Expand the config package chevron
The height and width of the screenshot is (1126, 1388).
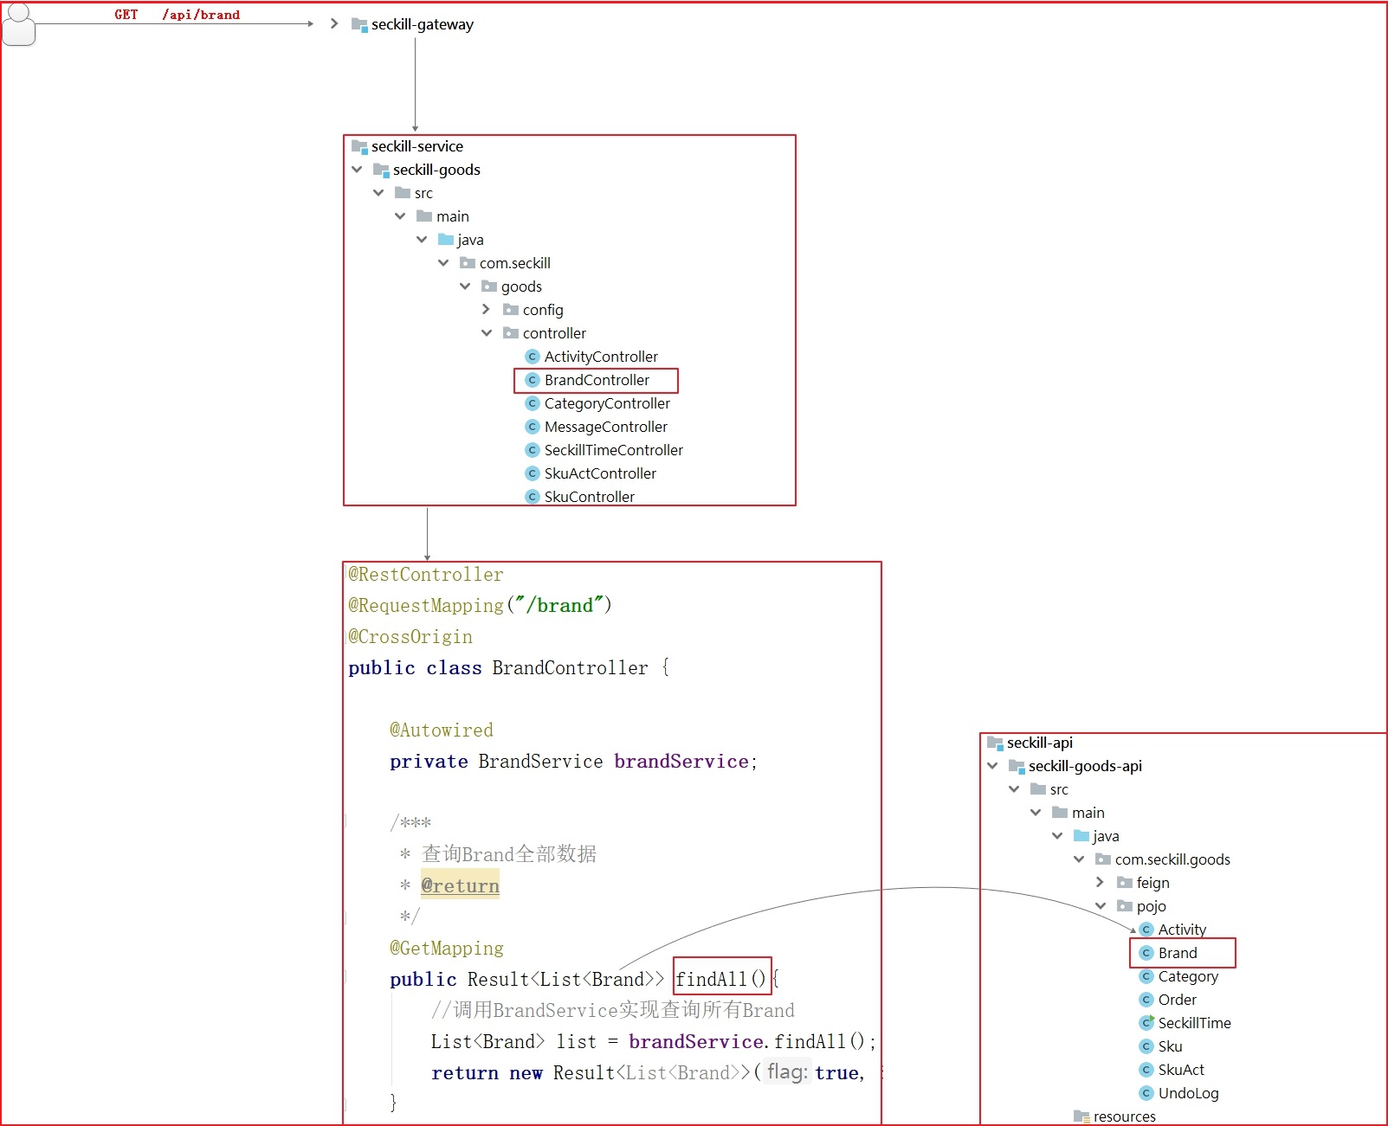(x=486, y=310)
